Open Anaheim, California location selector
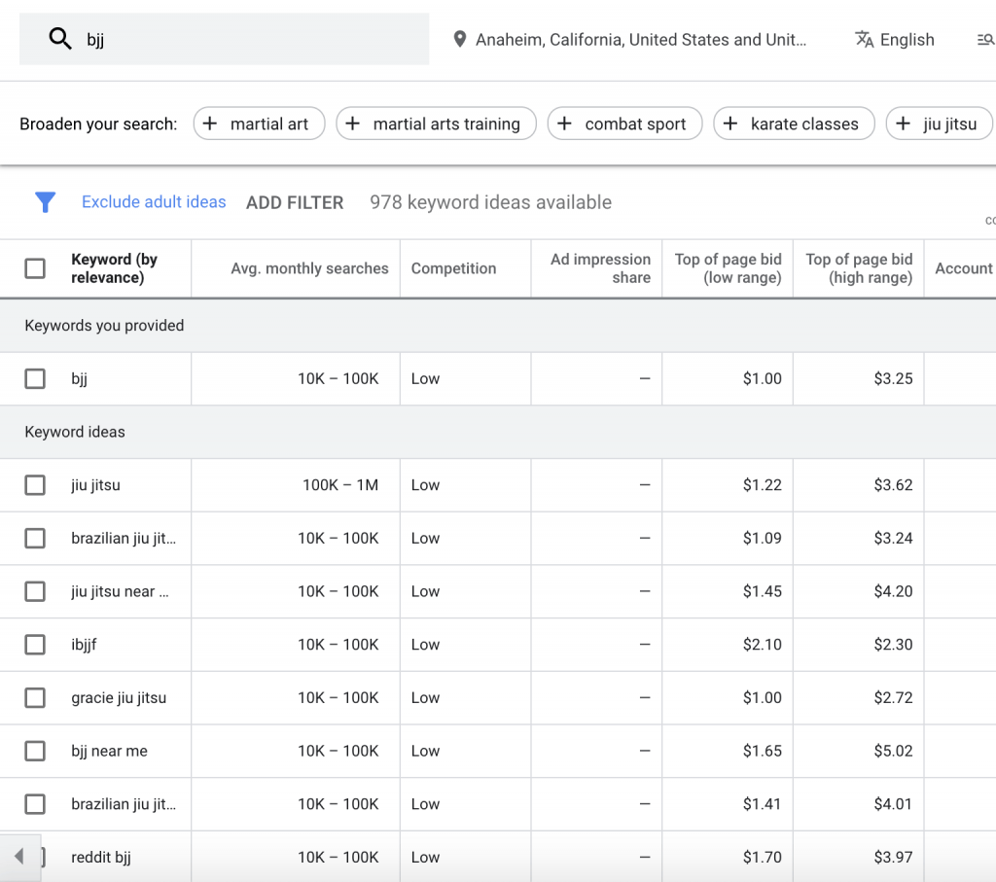The width and height of the screenshot is (996, 882). pos(640,40)
